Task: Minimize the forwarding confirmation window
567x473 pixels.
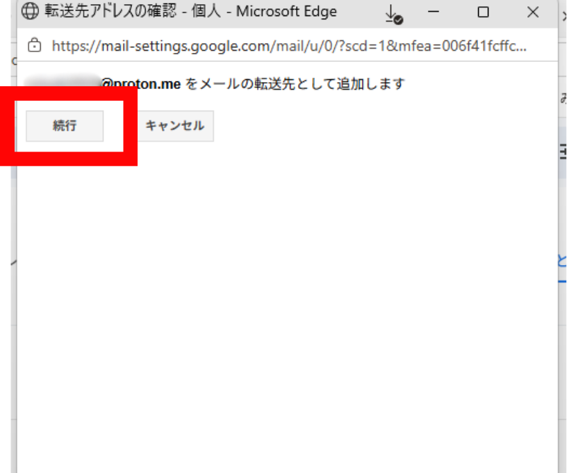Action: pyautogui.click(x=434, y=13)
